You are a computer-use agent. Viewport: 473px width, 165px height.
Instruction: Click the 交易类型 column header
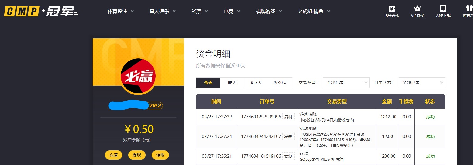[x=337, y=102]
